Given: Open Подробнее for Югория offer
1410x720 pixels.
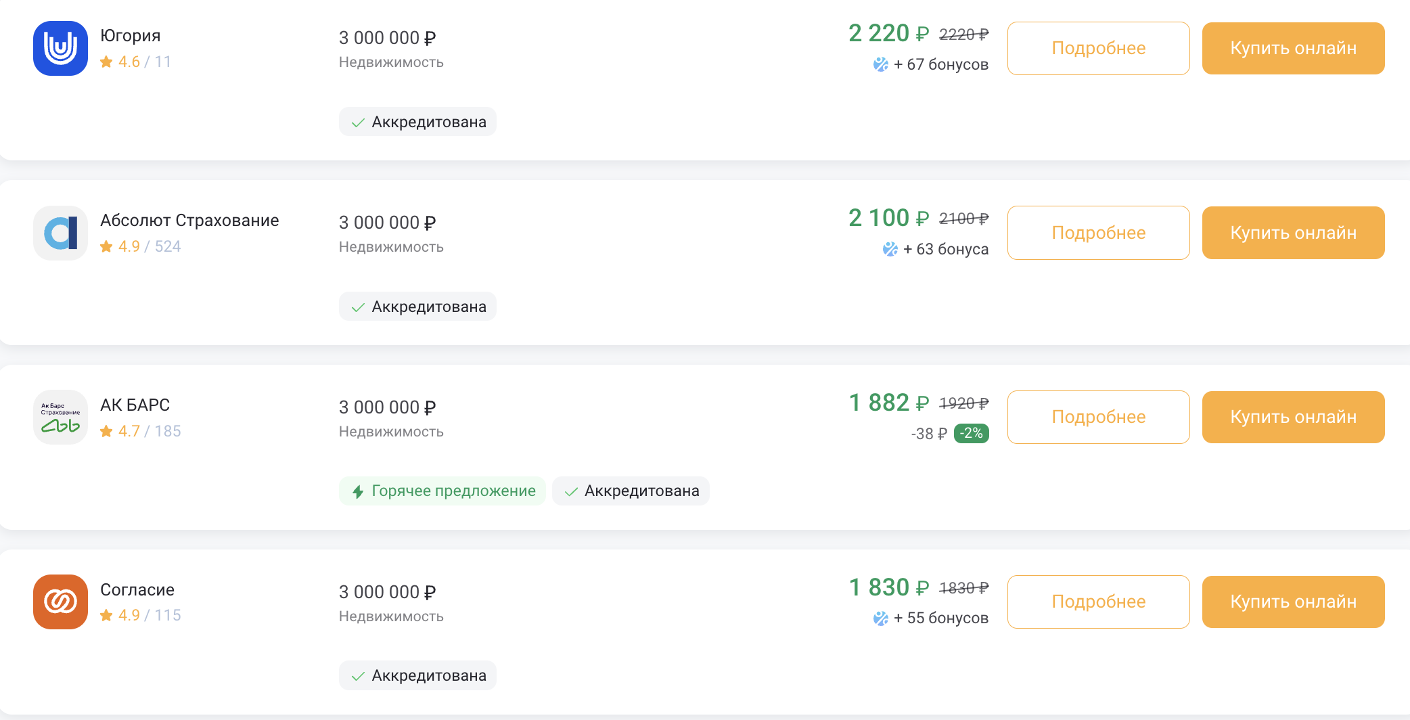Looking at the screenshot, I should (1098, 48).
